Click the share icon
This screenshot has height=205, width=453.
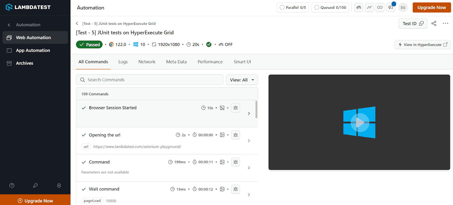(434, 23)
